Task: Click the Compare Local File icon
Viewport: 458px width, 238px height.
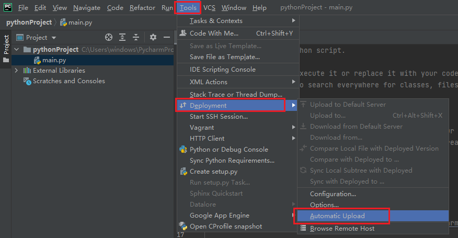Action: (x=303, y=148)
